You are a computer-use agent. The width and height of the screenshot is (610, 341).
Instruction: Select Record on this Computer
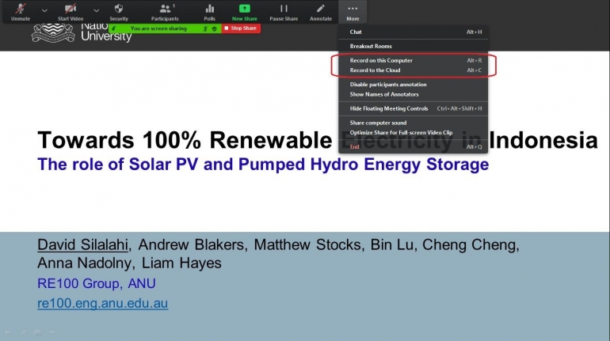click(x=381, y=60)
